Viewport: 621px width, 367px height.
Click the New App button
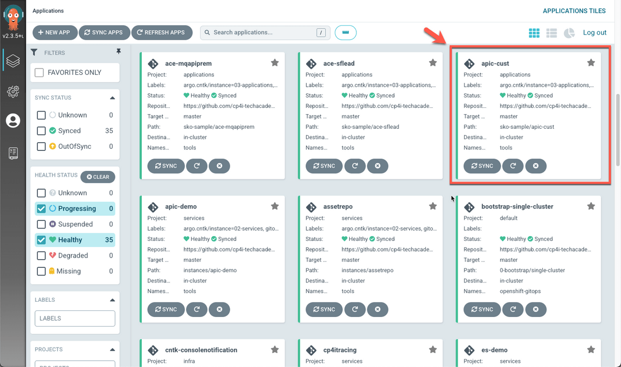[x=54, y=32]
